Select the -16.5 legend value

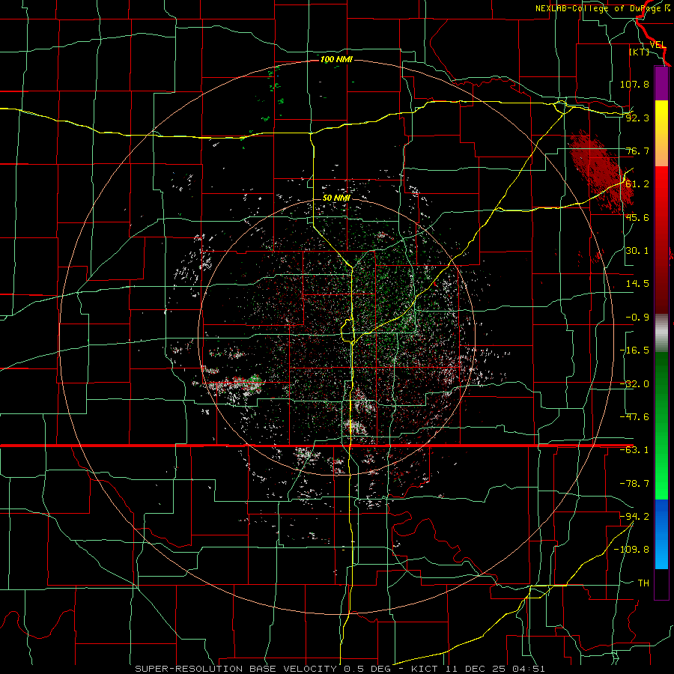click(634, 350)
